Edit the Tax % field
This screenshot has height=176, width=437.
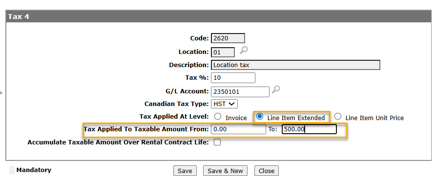(x=233, y=78)
